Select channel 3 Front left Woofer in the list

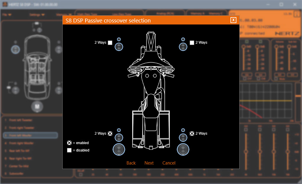pyautogui.click(x=30, y=135)
